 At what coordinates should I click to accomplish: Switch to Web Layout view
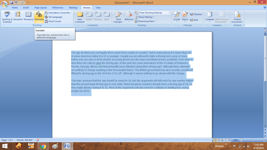pyautogui.click(x=222, y=140)
